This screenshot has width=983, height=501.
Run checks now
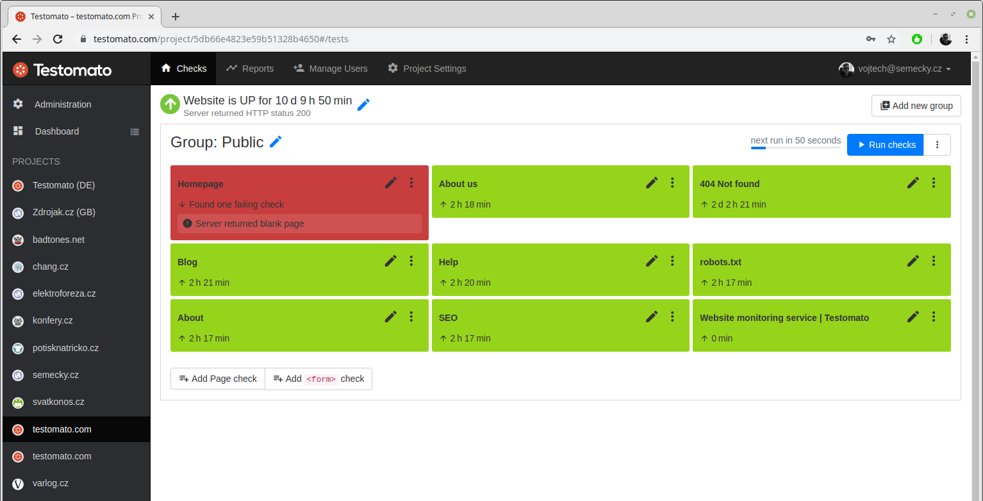point(885,145)
